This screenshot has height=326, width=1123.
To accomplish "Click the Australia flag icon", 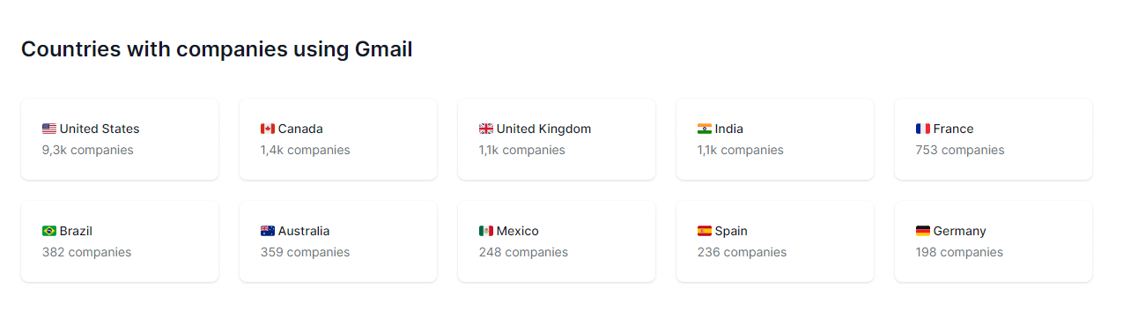I will tap(268, 231).
